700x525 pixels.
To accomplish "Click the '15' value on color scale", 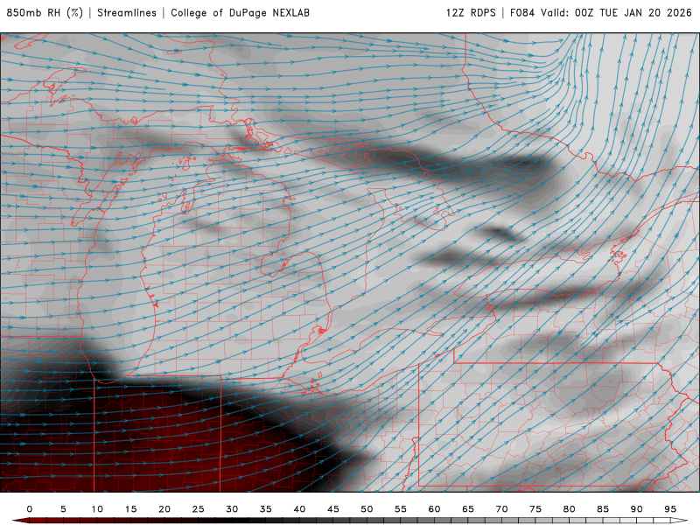I will pyautogui.click(x=130, y=509).
